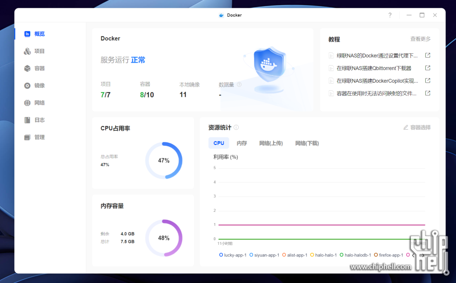This screenshot has height=283, width=456.
Task: Click 查看更多 link in tutorials
Action: tap(420, 39)
